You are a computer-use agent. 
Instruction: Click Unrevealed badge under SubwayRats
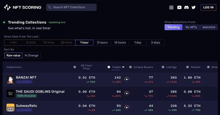click(x=24, y=110)
